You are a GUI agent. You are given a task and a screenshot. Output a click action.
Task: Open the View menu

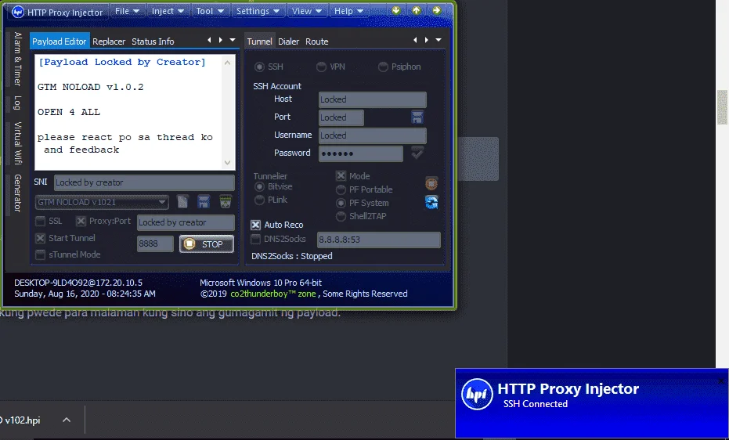[x=307, y=11]
